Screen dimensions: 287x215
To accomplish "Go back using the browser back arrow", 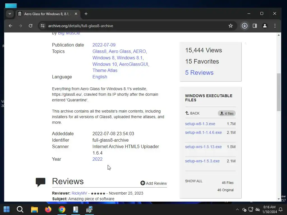I will click(10, 26).
